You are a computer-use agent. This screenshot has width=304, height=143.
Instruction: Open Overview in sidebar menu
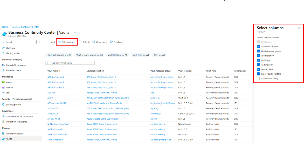(10, 48)
